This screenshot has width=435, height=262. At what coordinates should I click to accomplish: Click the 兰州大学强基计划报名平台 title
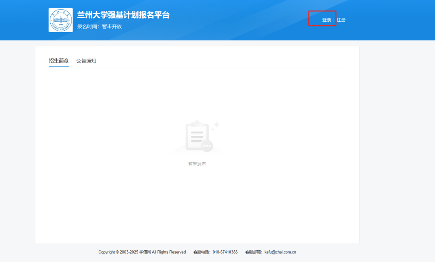coord(123,15)
